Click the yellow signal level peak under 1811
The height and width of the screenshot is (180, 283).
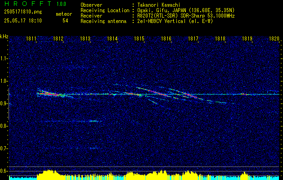click(x=49, y=175)
